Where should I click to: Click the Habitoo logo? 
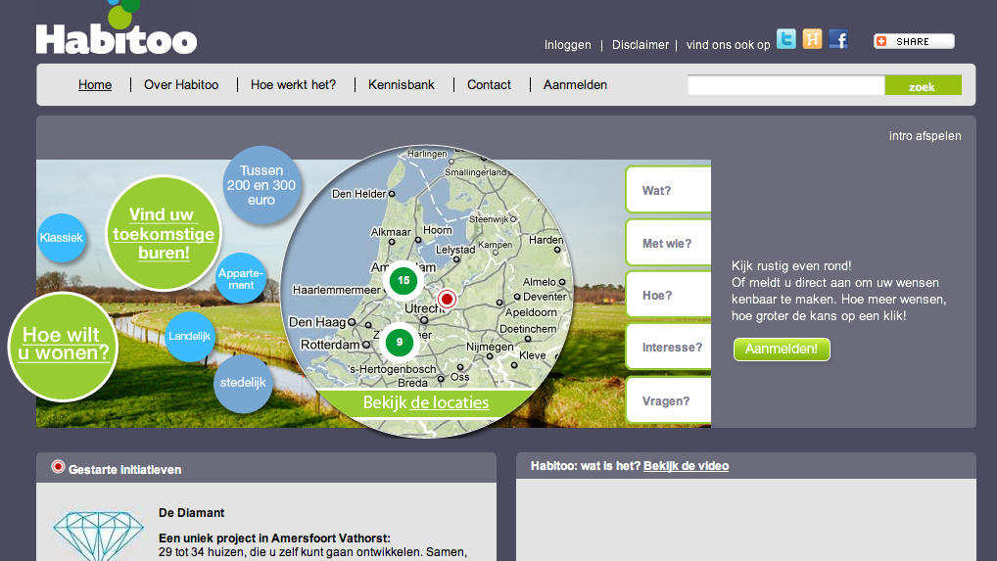[117, 28]
